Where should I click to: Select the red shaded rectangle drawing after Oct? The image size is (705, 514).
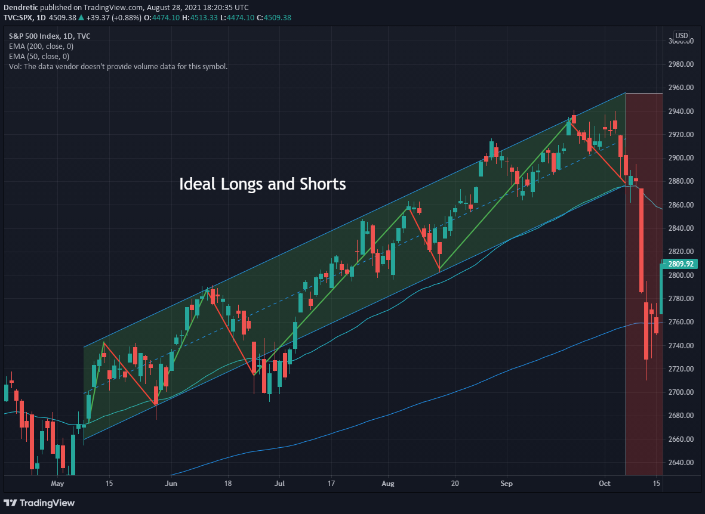click(644, 284)
